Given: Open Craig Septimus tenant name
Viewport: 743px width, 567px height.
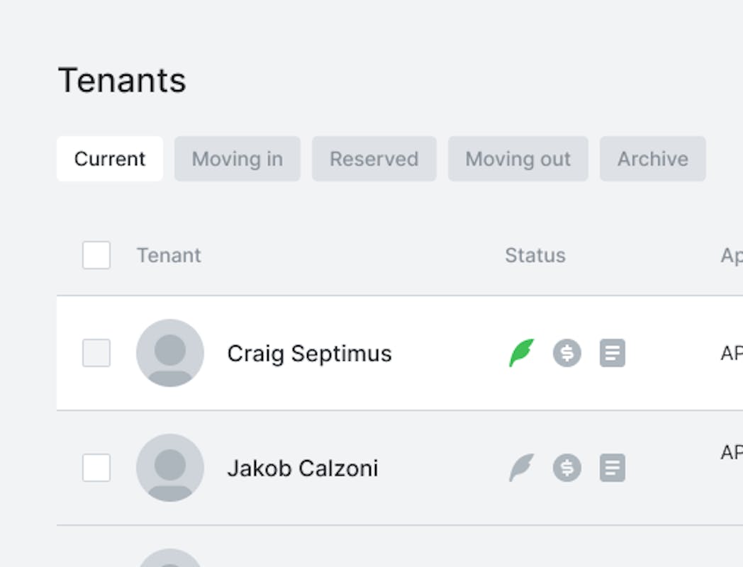Looking at the screenshot, I should (309, 353).
